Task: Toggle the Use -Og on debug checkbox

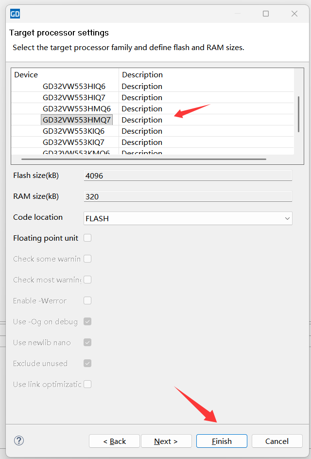Action: [87, 321]
